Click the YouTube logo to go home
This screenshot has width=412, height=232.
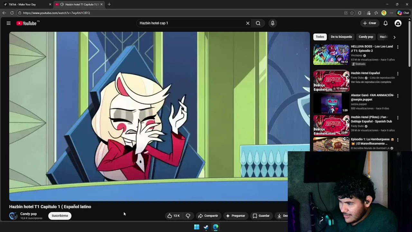click(26, 23)
